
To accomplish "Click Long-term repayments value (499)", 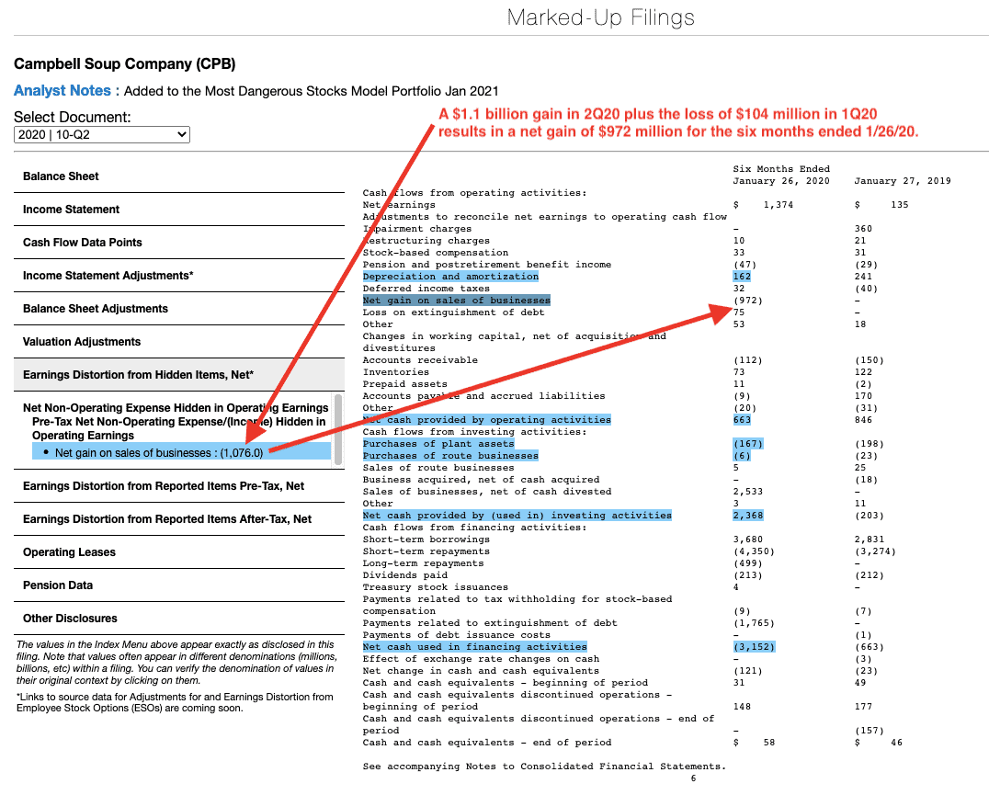I will coord(747,563).
